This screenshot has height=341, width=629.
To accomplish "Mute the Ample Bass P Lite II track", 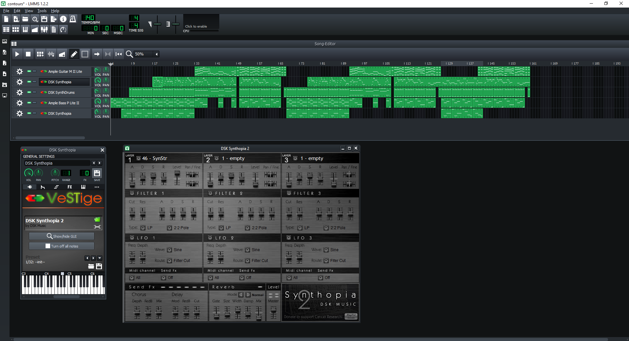I will point(29,103).
